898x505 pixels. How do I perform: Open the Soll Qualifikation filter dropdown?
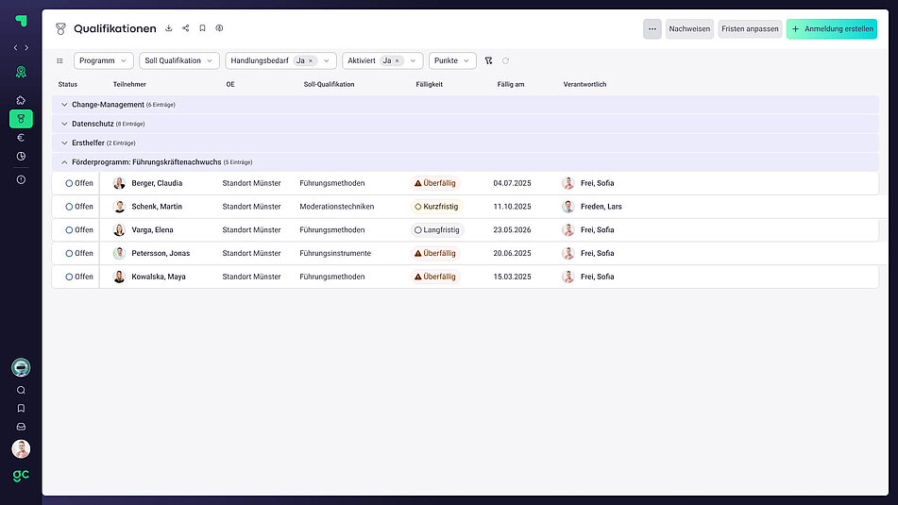coord(179,60)
